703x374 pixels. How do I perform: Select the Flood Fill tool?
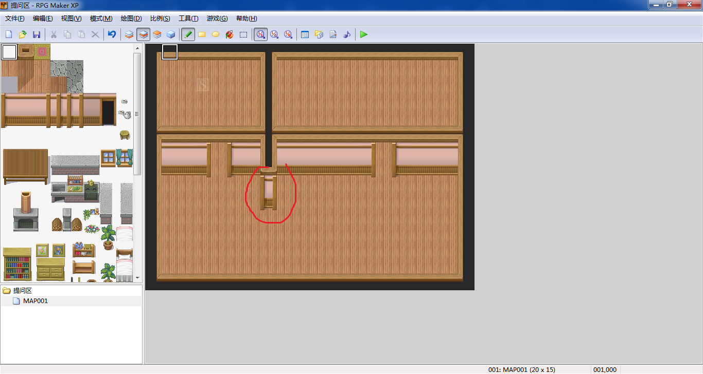click(x=230, y=34)
